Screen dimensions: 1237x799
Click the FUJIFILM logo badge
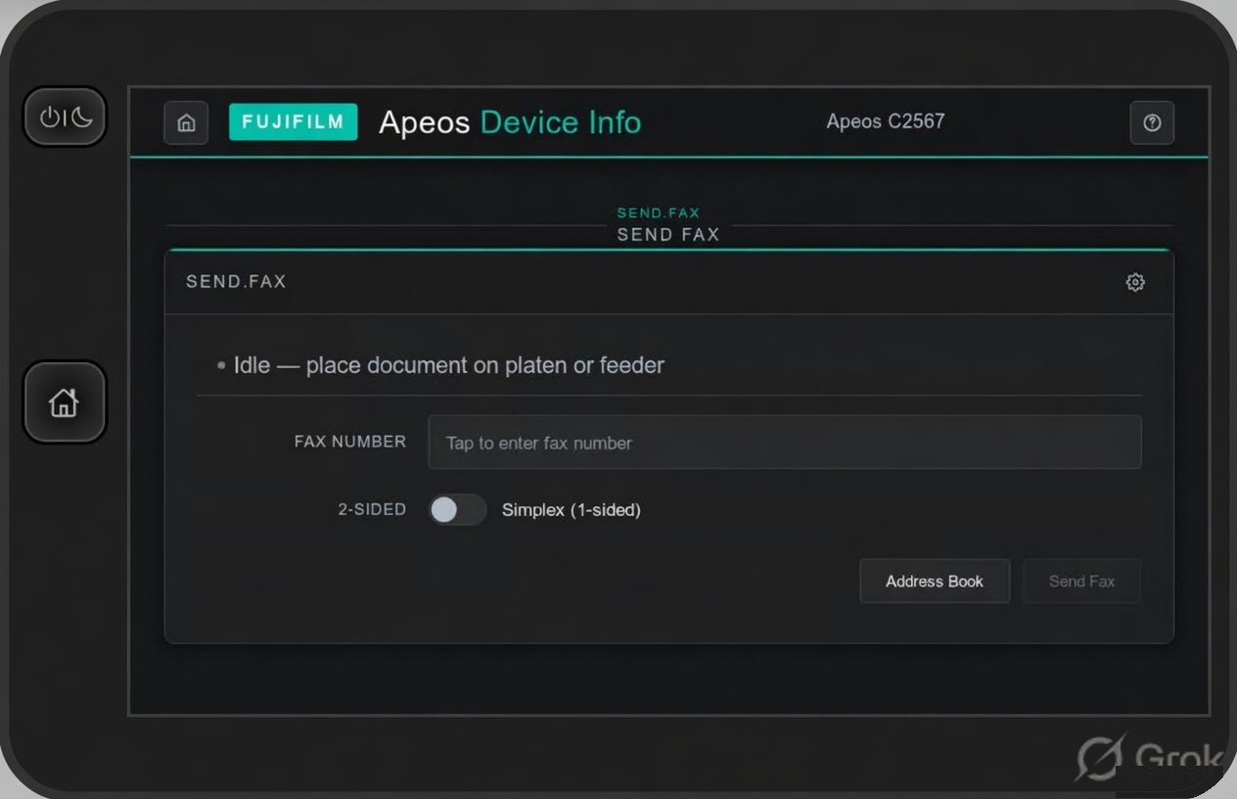tap(293, 122)
